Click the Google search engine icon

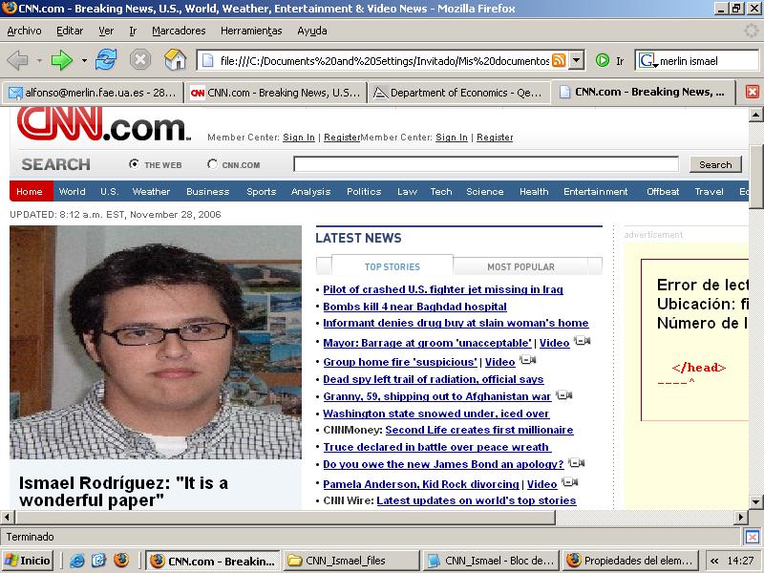[x=648, y=61]
